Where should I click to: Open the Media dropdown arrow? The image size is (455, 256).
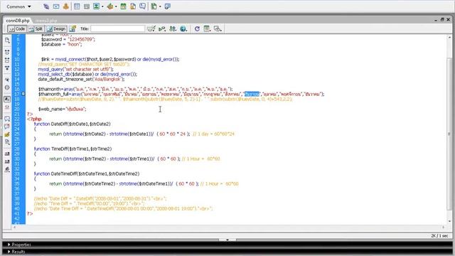116,6
